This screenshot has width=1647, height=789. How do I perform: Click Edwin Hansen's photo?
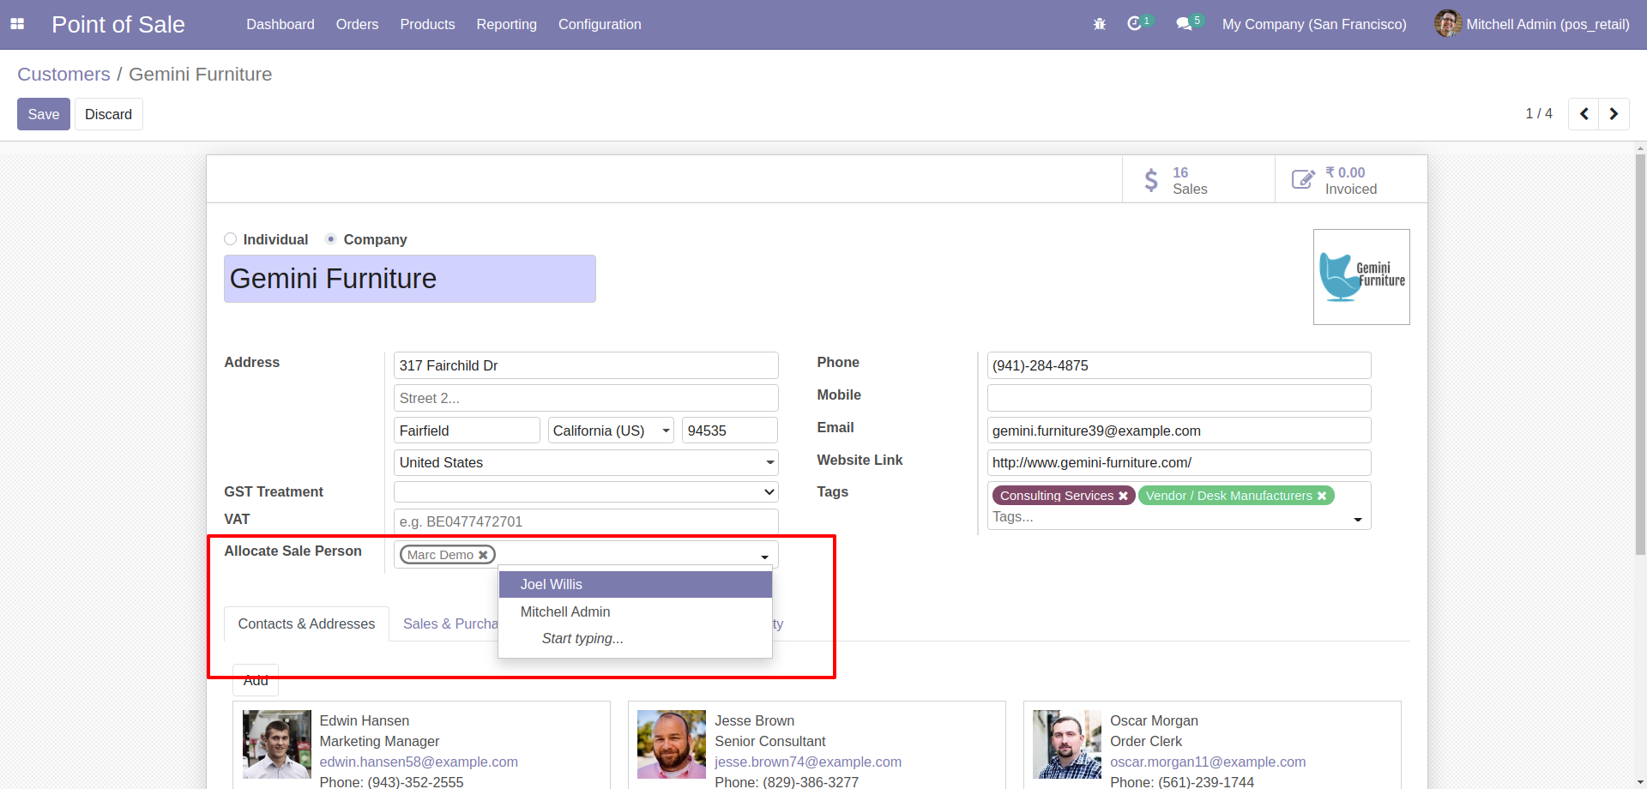click(x=276, y=744)
